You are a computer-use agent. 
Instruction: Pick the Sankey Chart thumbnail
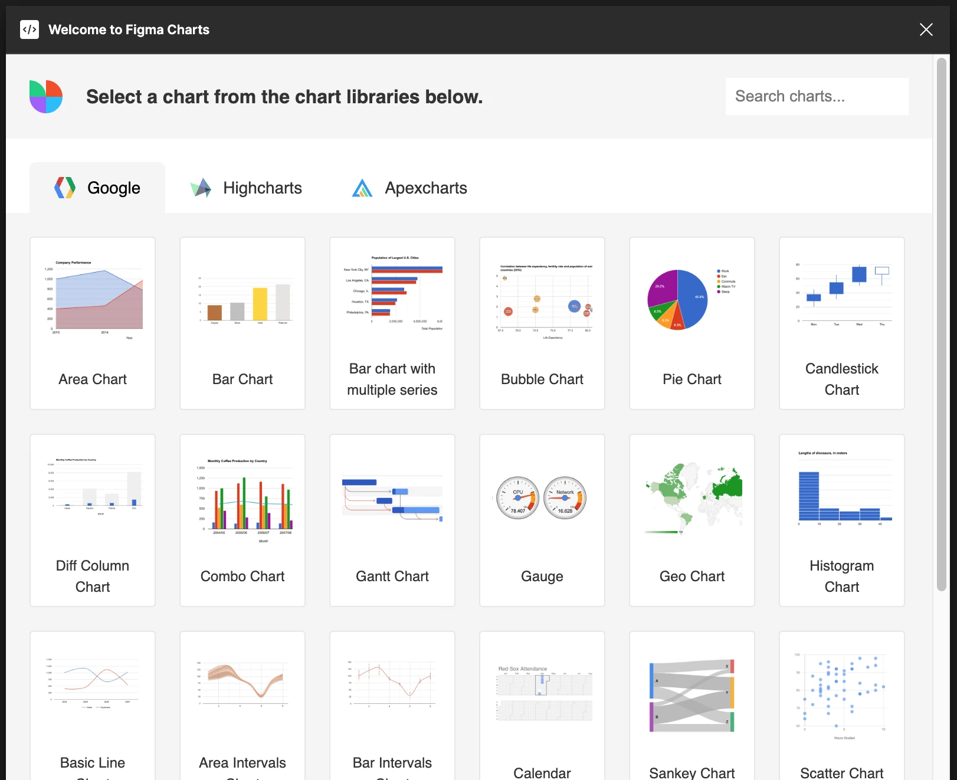tap(692, 696)
